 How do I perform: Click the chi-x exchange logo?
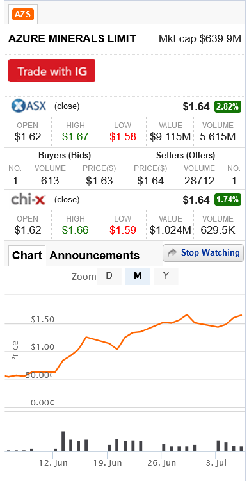28,200
